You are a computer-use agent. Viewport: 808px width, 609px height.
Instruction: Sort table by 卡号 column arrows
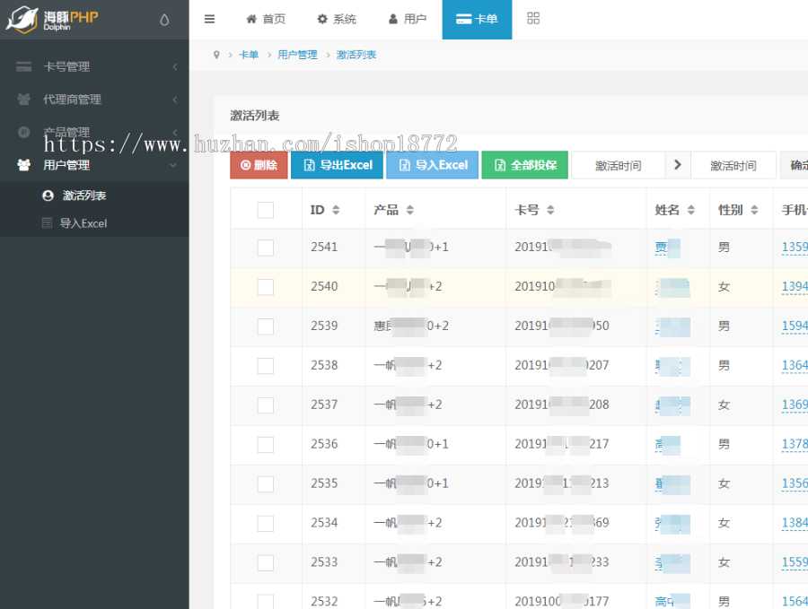pyautogui.click(x=550, y=210)
